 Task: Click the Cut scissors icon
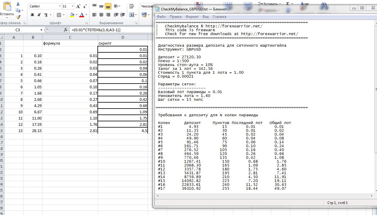pos(18,4)
